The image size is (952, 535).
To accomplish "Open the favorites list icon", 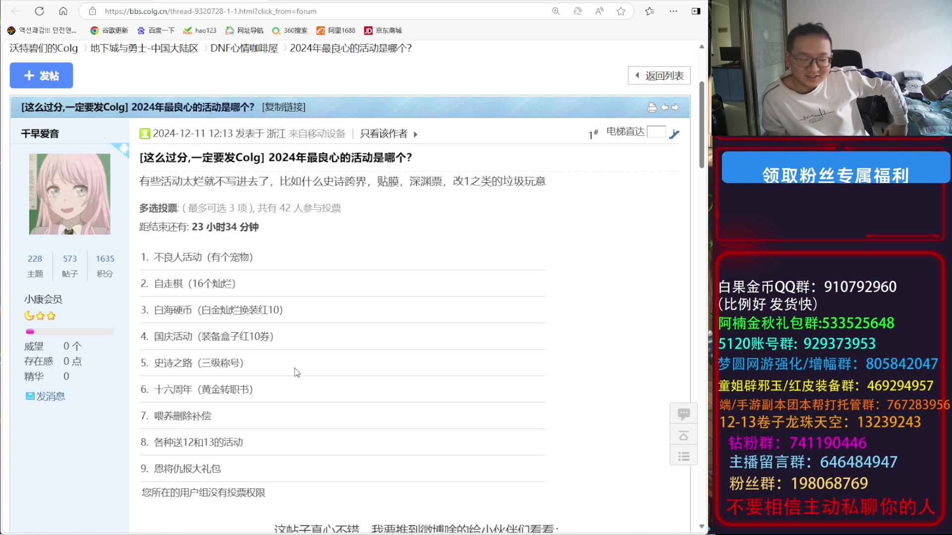I will (650, 11).
